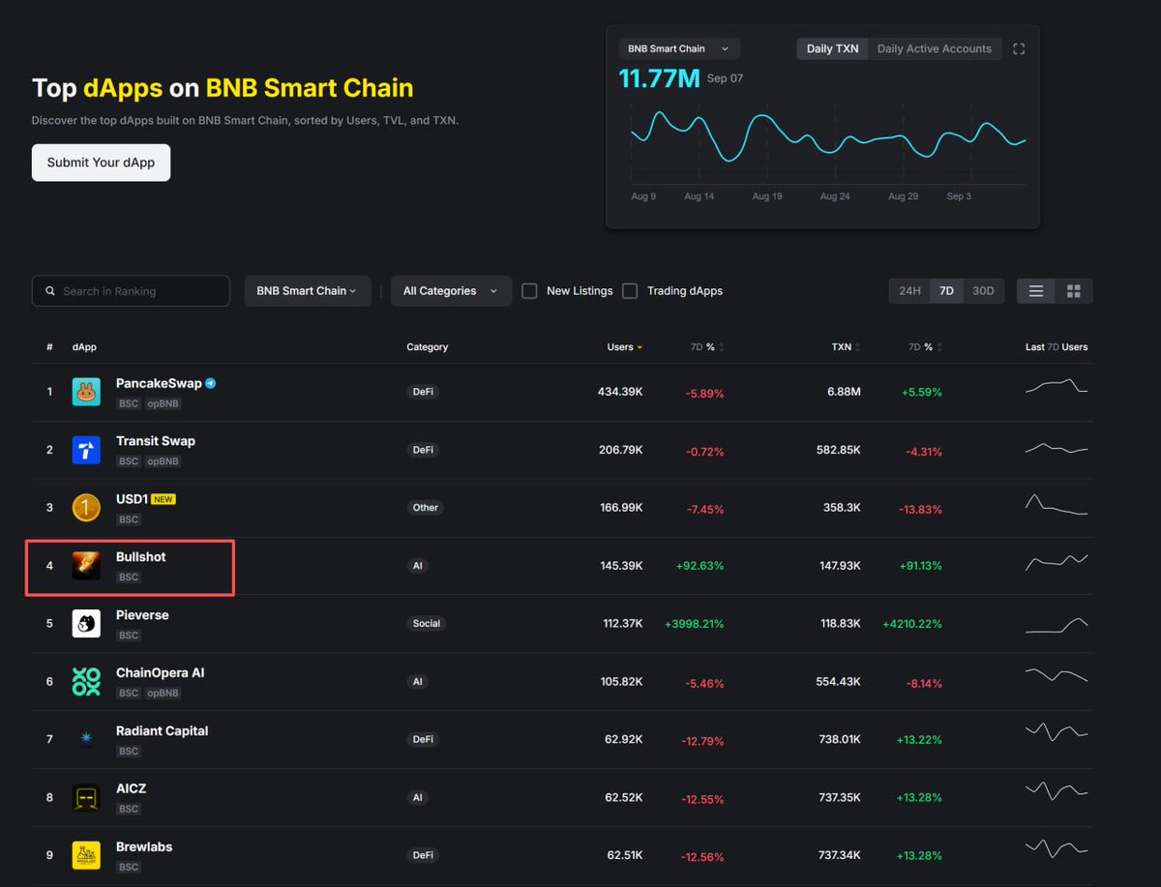Click the BSC tag under Bullshot
Image resolution: width=1161 pixels, height=887 pixels.
[129, 577]
